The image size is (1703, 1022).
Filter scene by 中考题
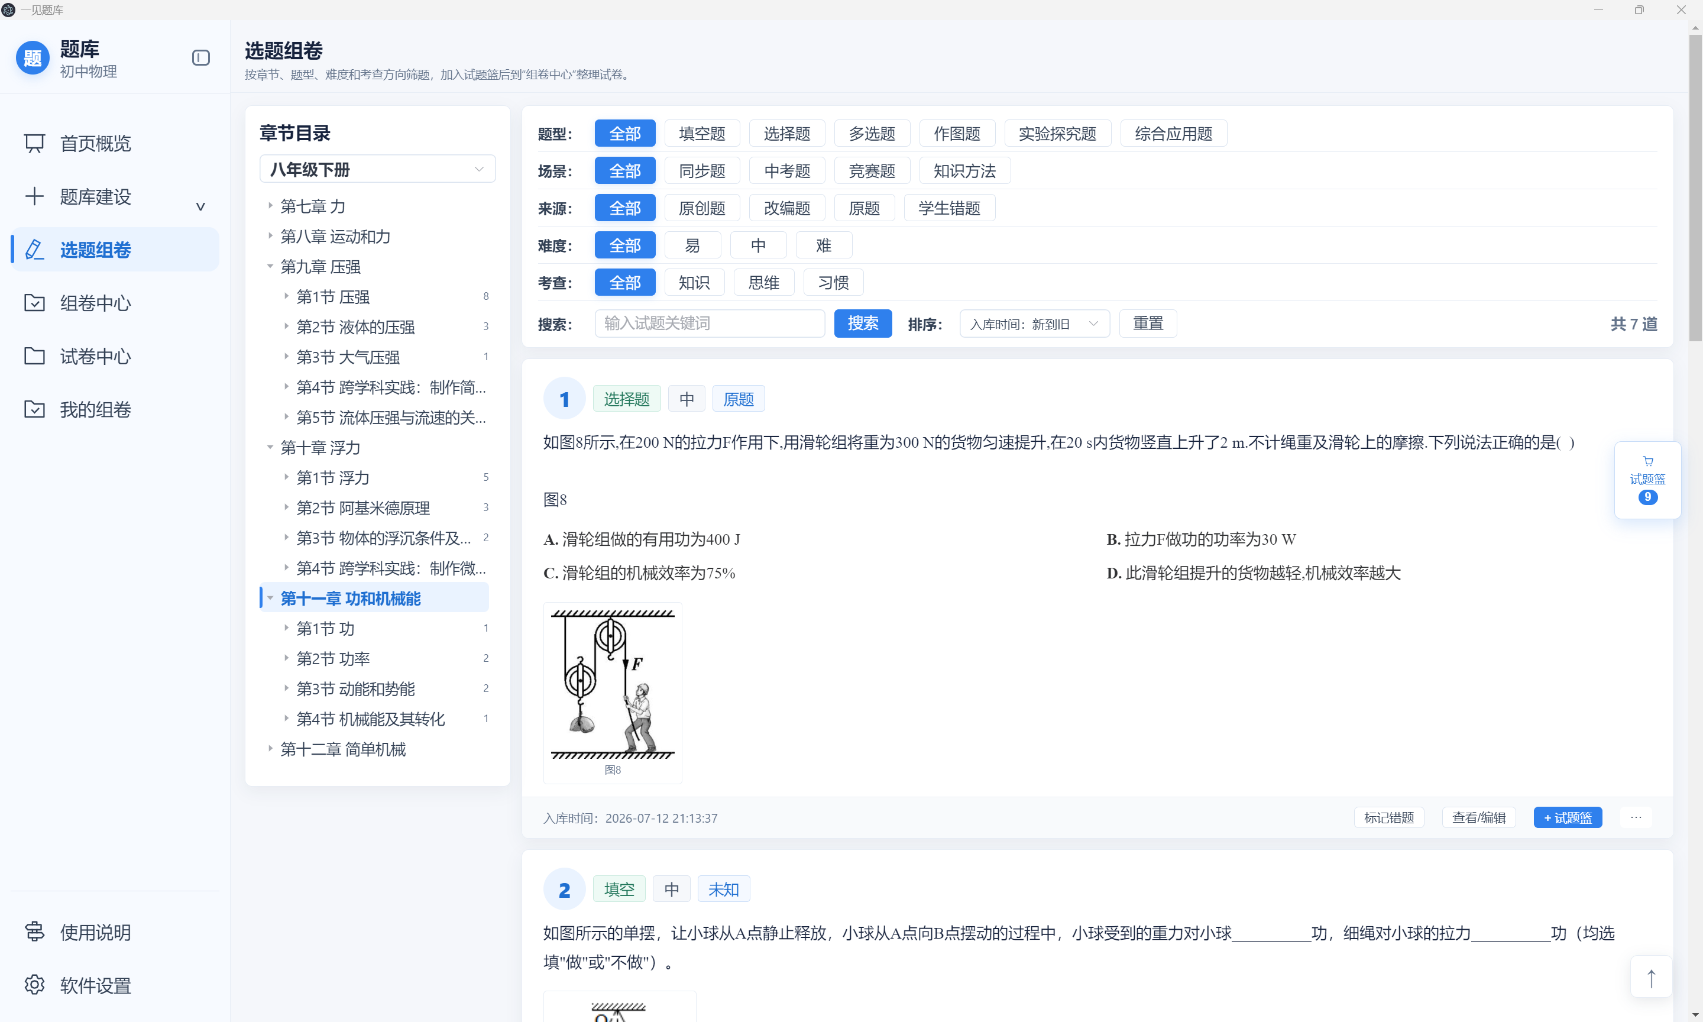click(787, 171)
